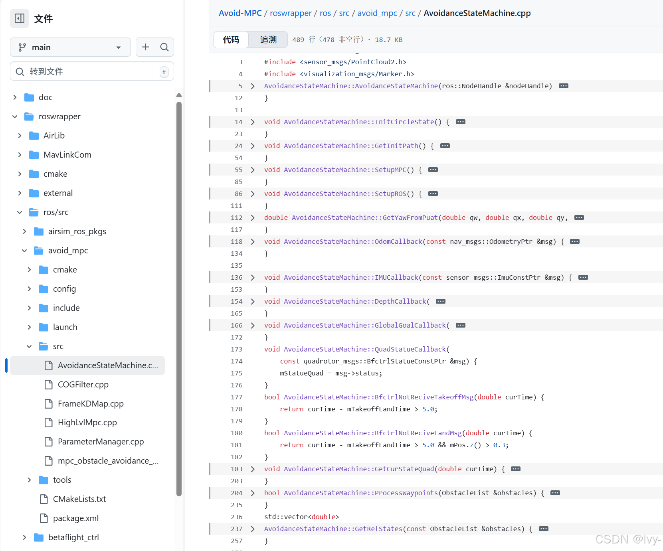
Task: Expand InitCircleState fold arrow at line 14
Action: coord(253,122)
